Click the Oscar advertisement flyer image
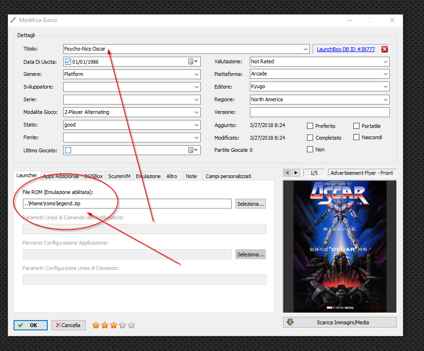This screenshot has width=424, height=351. (339, 246)
